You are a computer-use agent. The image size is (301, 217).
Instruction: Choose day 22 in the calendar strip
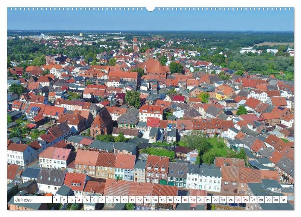click(215, 200)
